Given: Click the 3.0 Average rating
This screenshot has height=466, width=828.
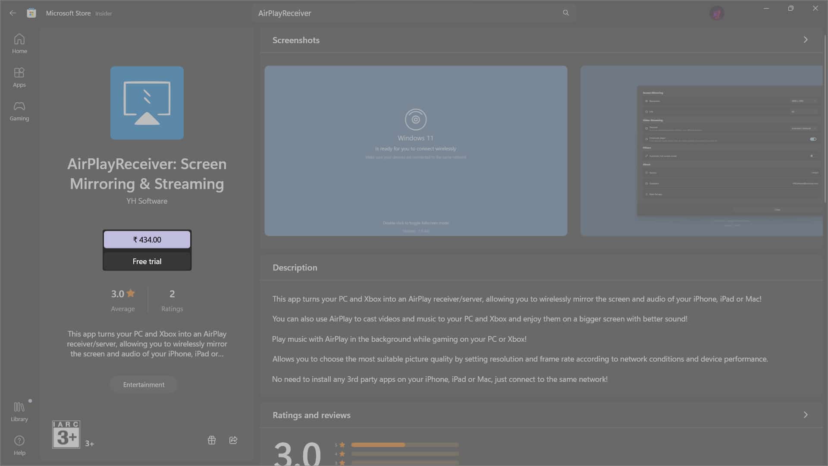Looking at the screenshot, I should (x=123, y=300).
